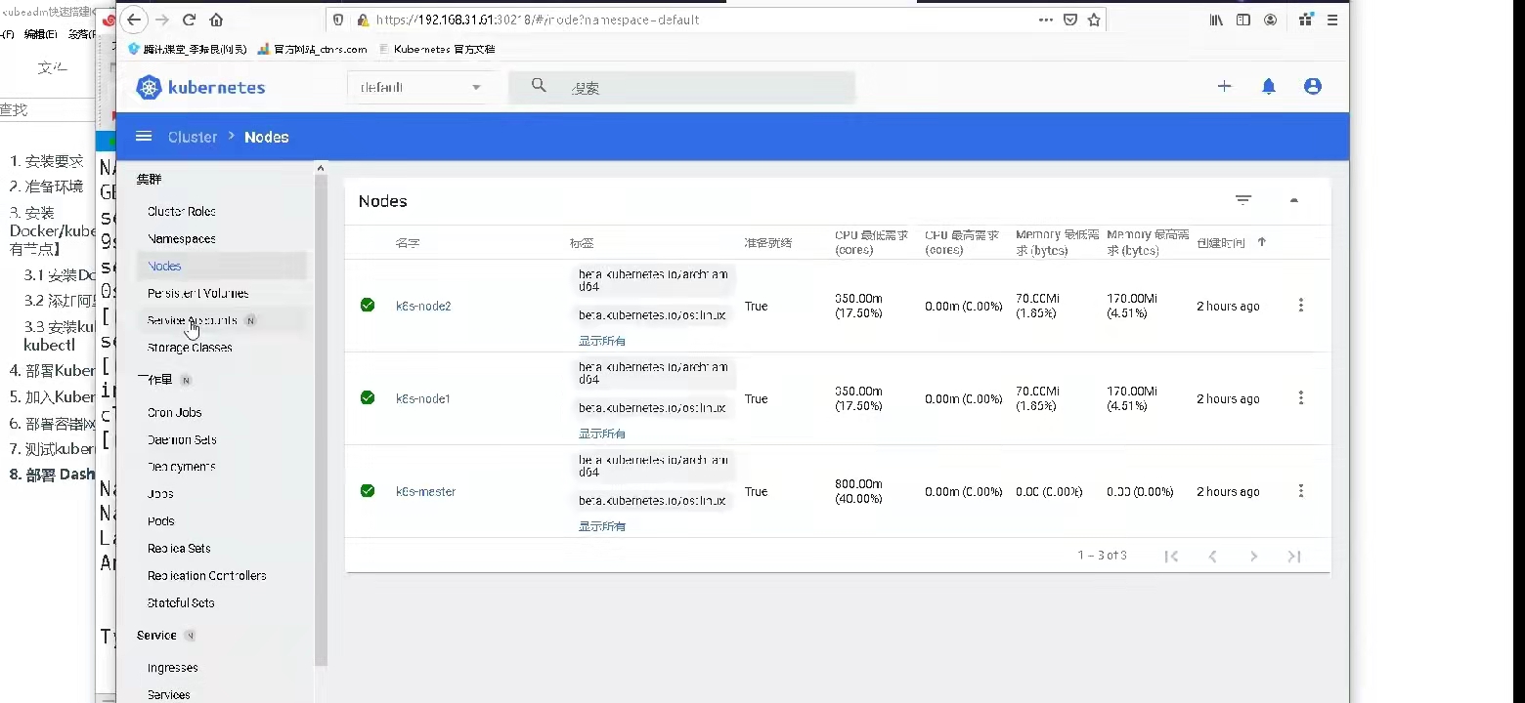Open the k8s-master node details

426,491
